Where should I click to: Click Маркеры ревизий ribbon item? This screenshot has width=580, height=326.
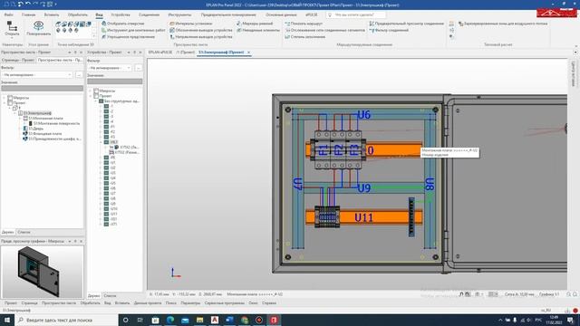tap(255, 24)
